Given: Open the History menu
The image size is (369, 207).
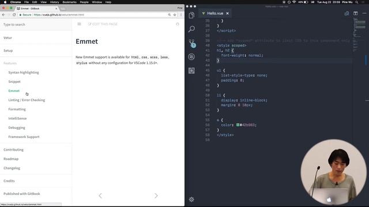Looking at the screenshot, I should [54, 2].
